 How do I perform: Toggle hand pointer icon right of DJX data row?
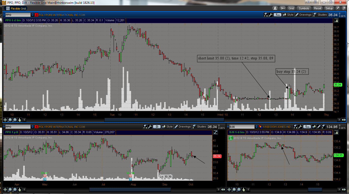click(x=336, y=132)
